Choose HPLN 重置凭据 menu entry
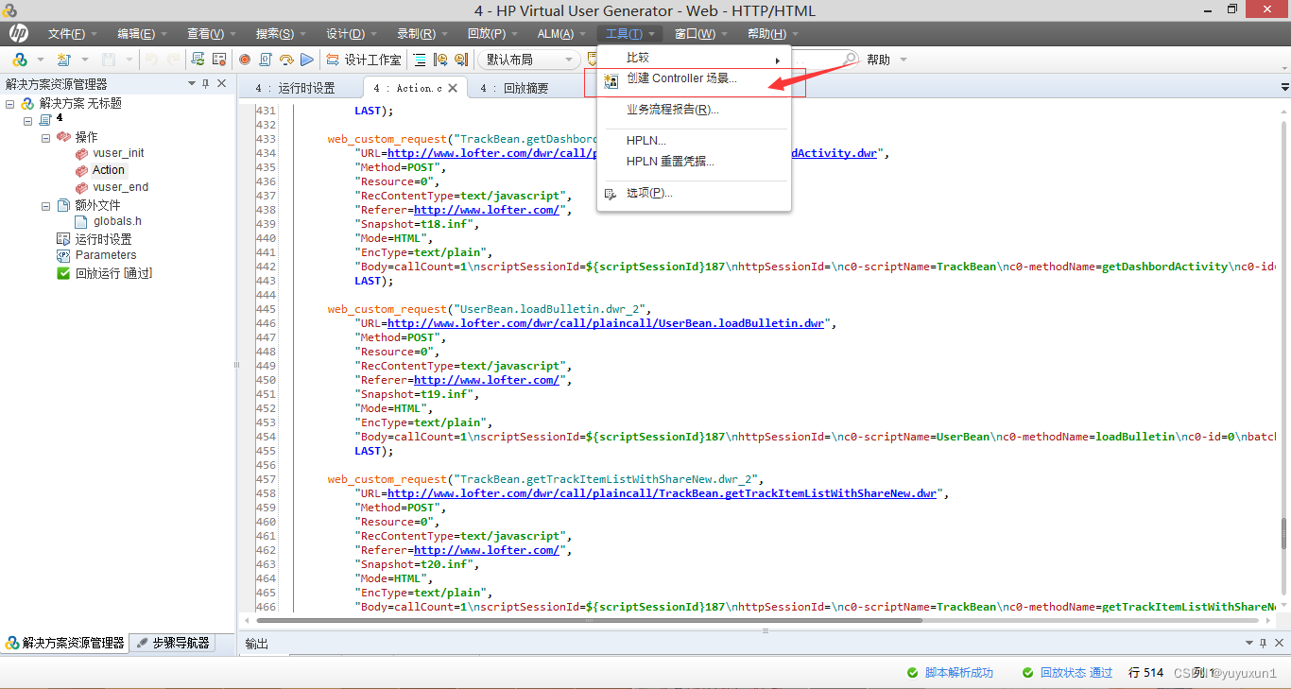Viewport: 1291px width, 689px height. pyautogui.click(x=695, y=162)
